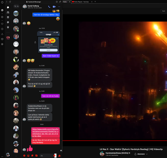Image resolution: width=167 pixels, height=158 pixels.
Task: Open chat with default grey avatar
Action: pyautogui.click(x=16, y=44)
